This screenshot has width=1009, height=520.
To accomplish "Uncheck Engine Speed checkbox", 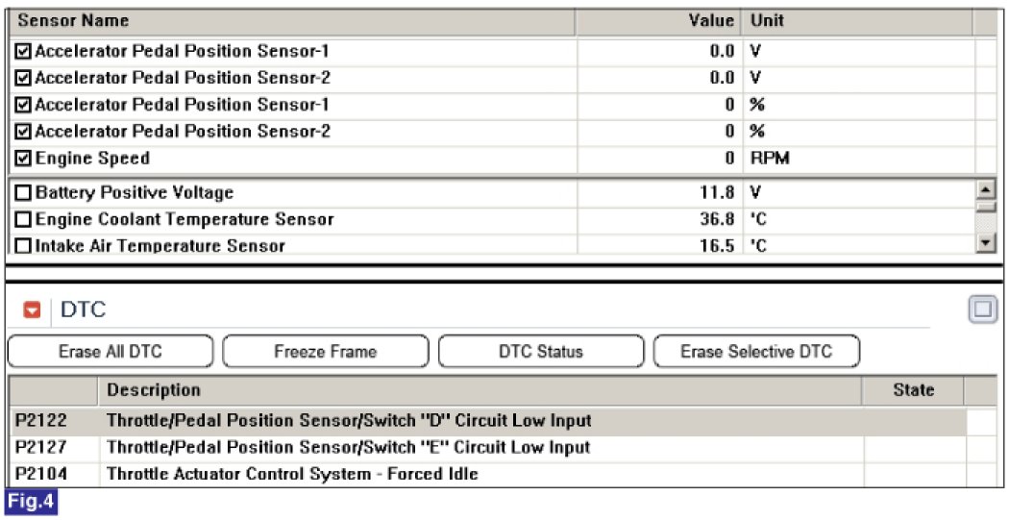I will [x=23, y=159].
